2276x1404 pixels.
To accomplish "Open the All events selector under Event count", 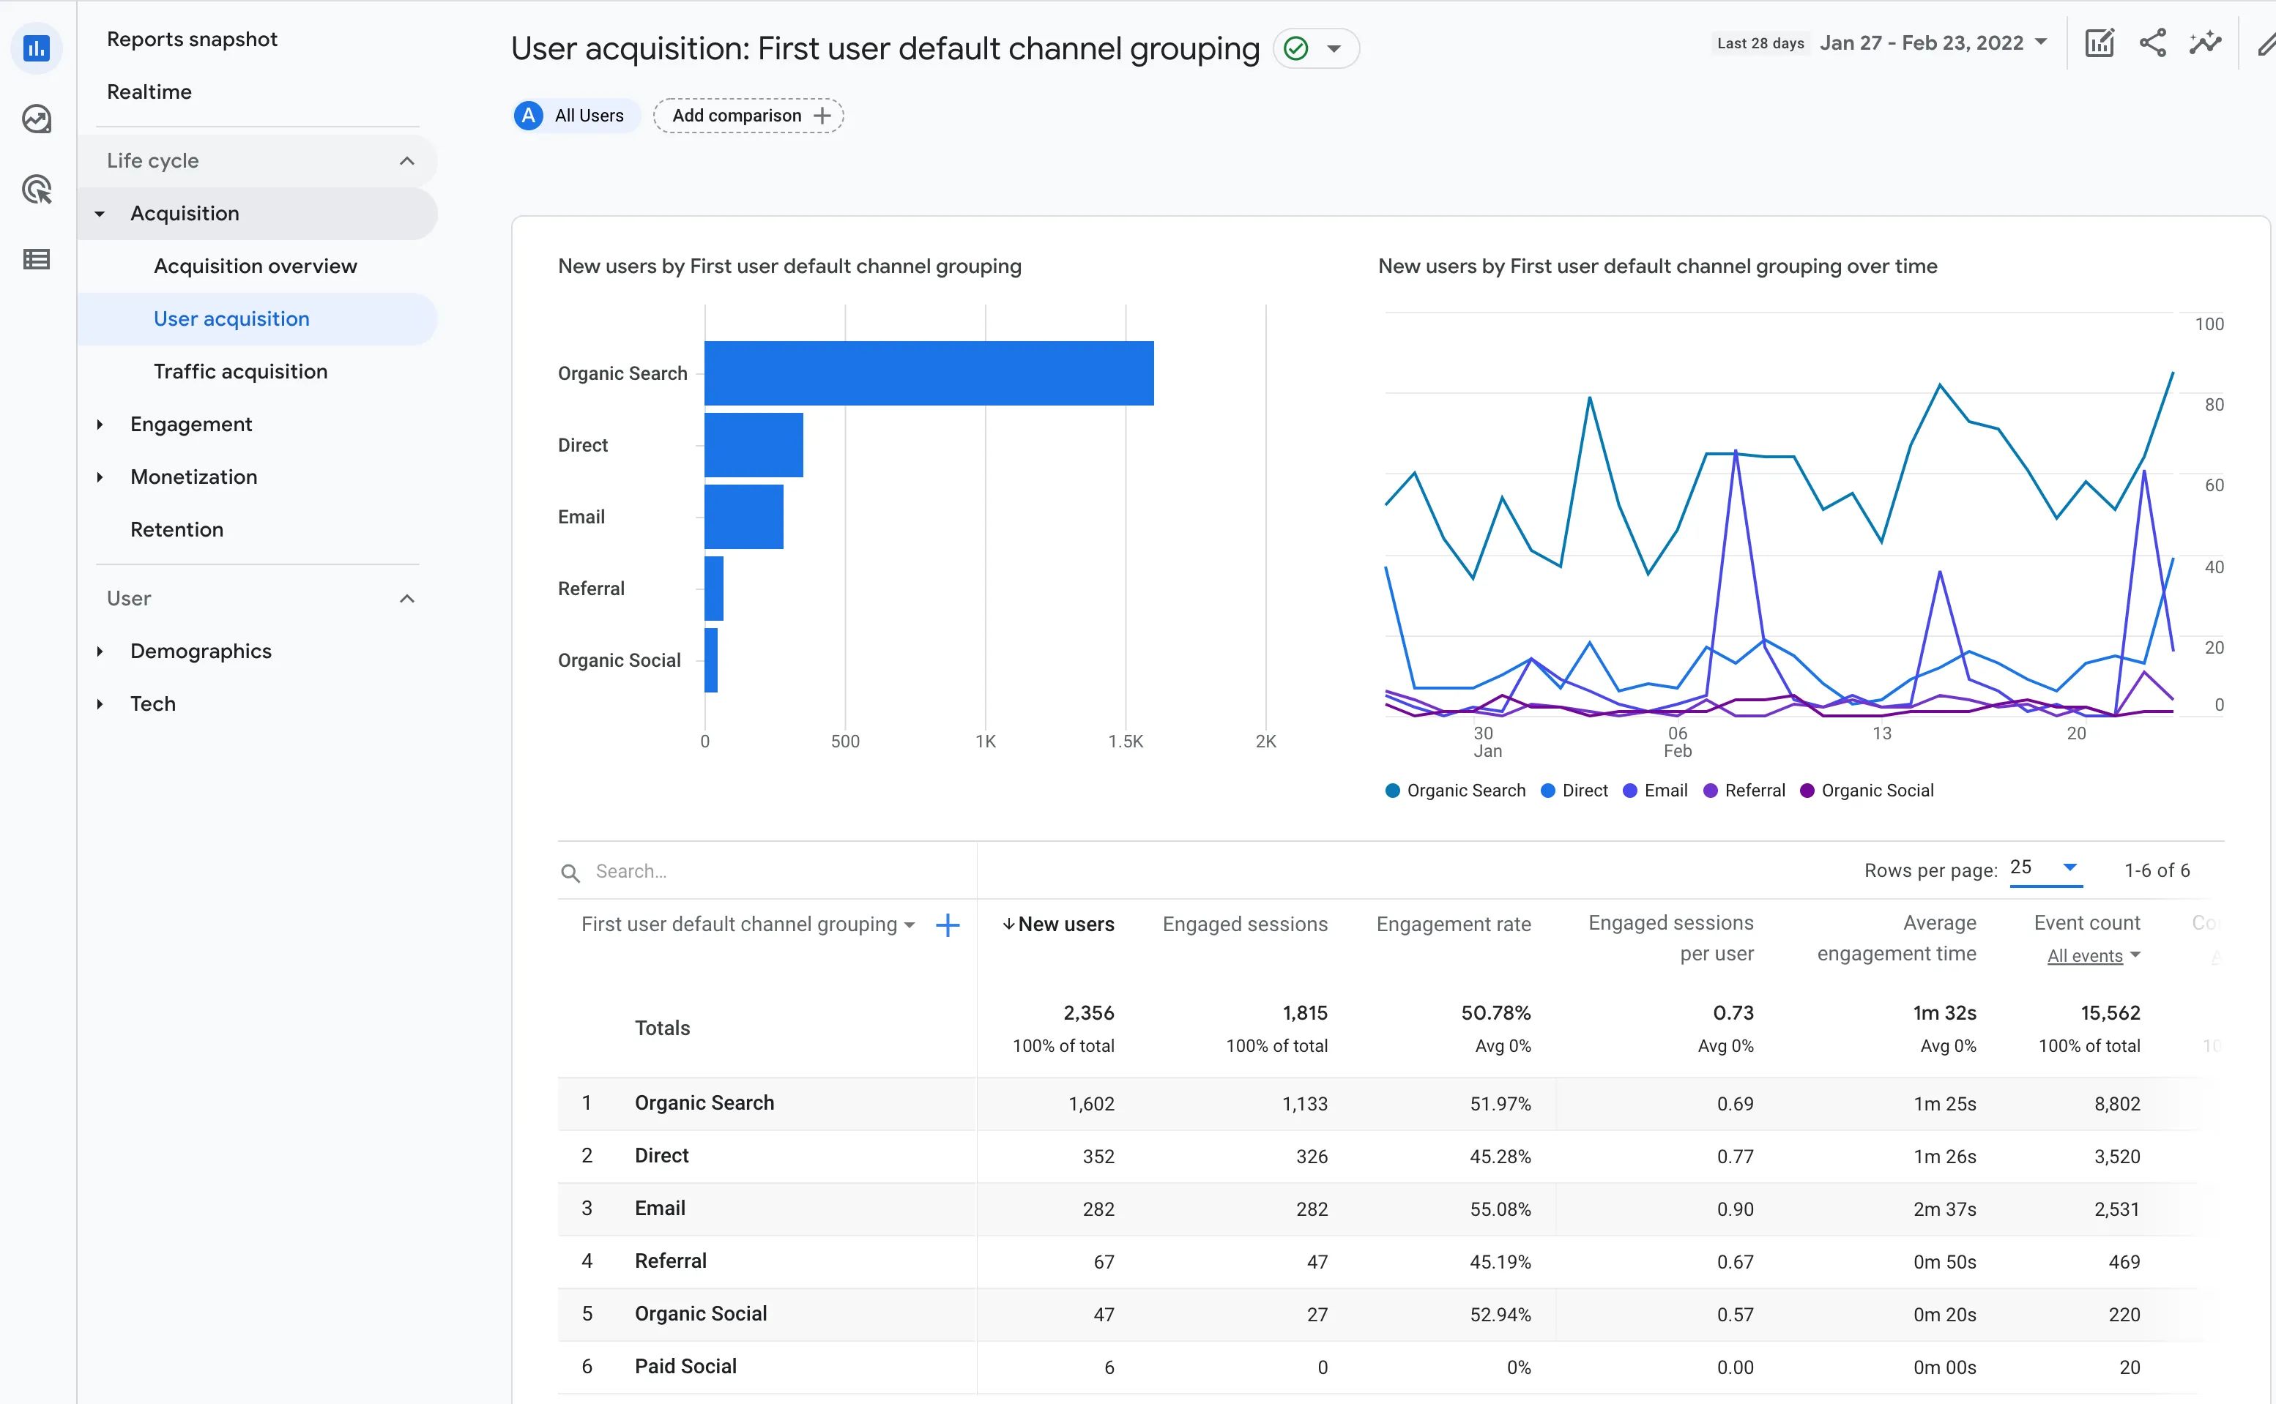I will click(x=2093, y=955).
